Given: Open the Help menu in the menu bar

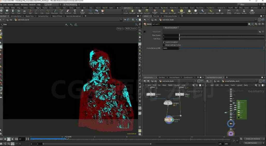Looking at the screenshot, I should (x=39, y=5).
